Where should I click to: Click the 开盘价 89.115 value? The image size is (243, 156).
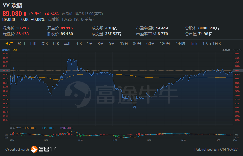click(x=67, y=28)
